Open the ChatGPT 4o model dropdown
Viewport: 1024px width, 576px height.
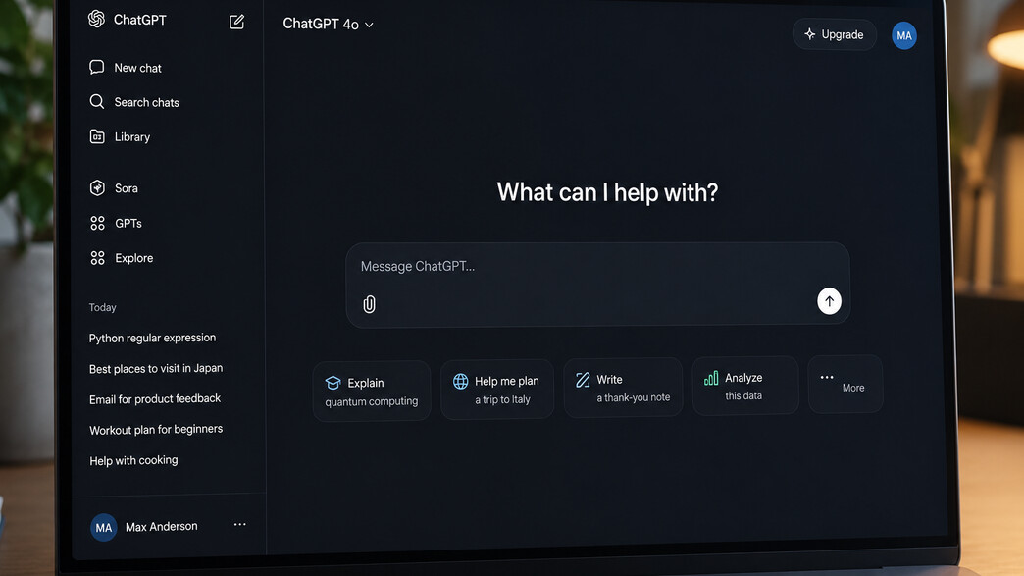point(328,25)
